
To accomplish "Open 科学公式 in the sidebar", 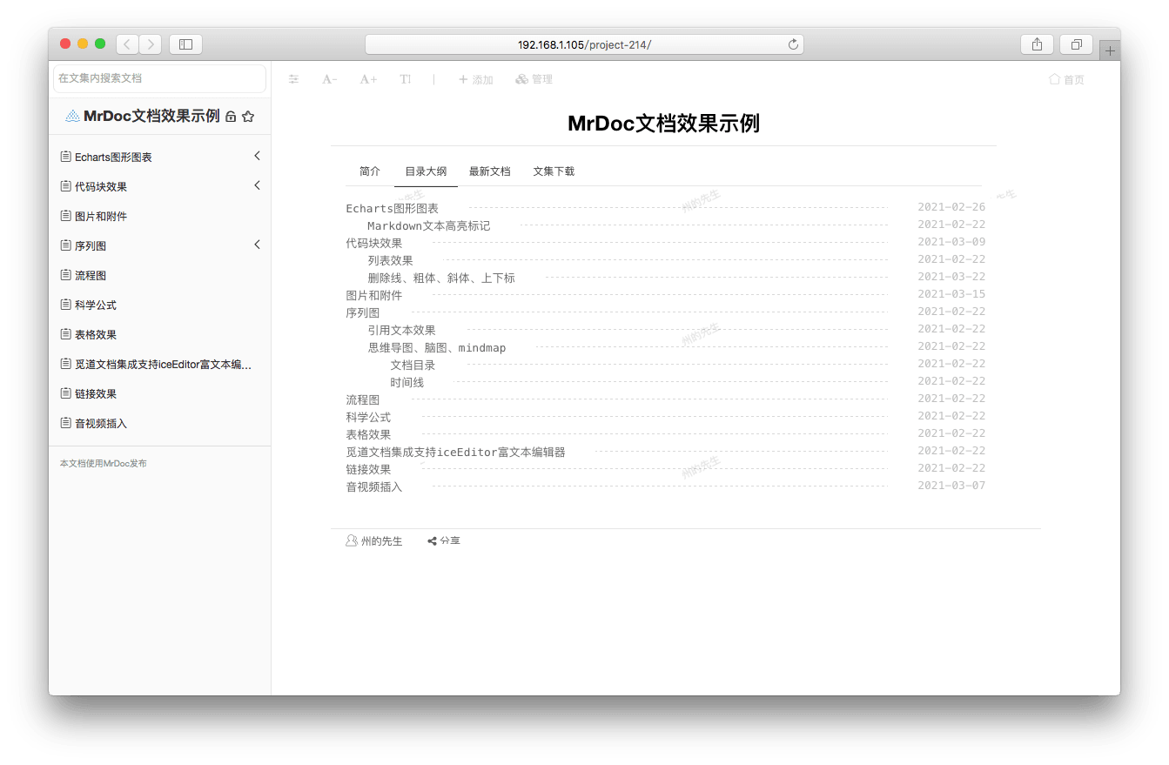I will point(96,305).
